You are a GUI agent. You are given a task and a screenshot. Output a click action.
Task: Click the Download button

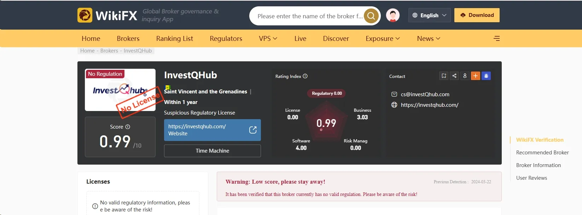(477, 15)
